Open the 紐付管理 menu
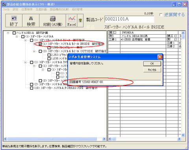The image size is (189, 150). click(77, 9)
